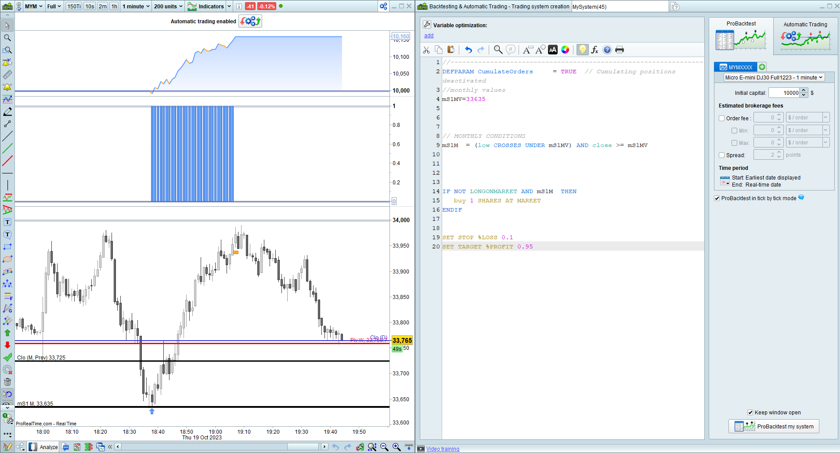Select the Fibonacci retracement tool
840x453 pixels.
coord(7,296)
